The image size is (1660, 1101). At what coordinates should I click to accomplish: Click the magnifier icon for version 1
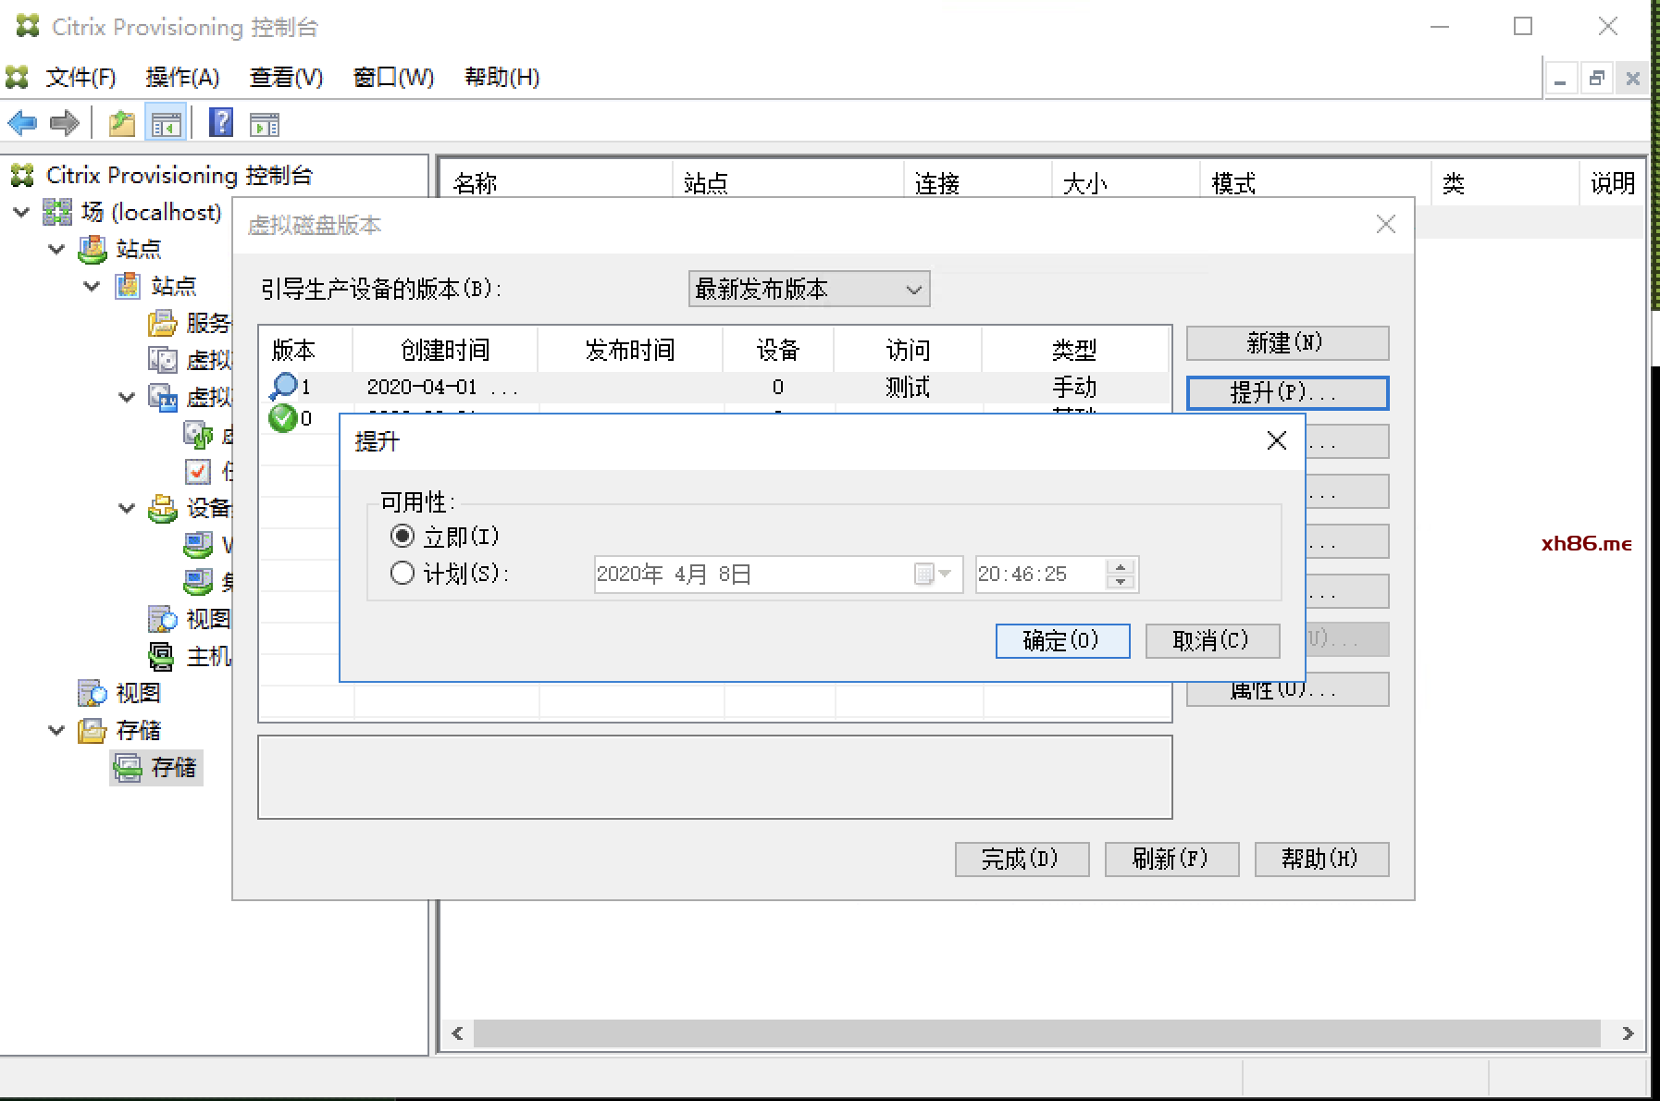tap(283, 386)
